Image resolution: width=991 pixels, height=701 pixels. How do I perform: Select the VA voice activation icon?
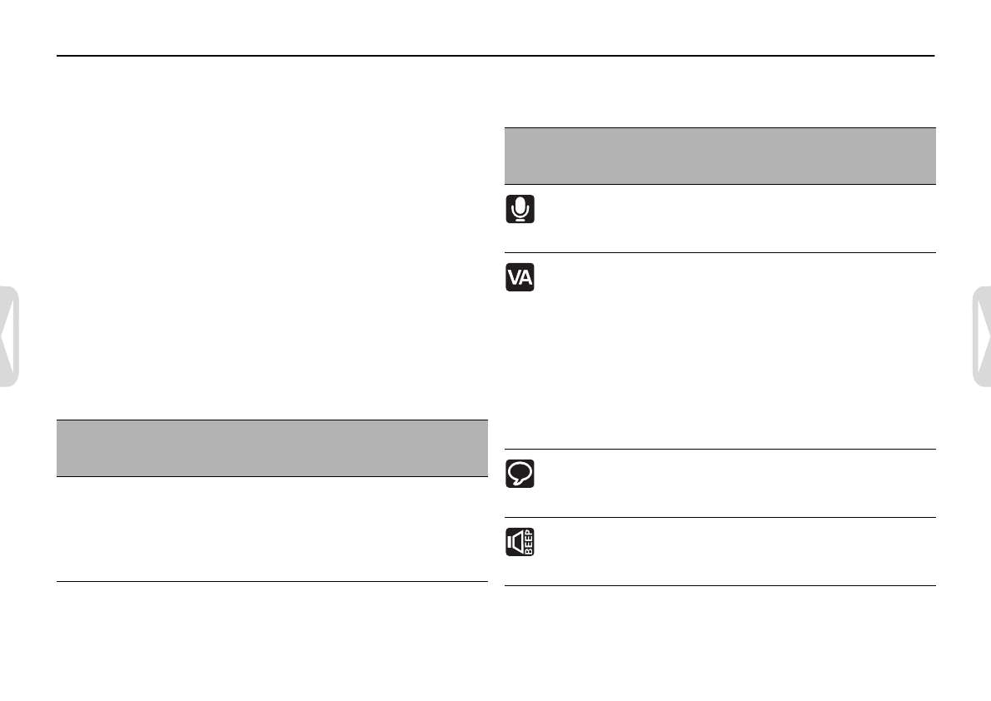520,277
